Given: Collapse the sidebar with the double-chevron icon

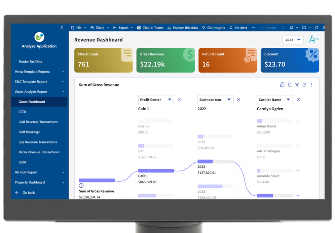Looking at the screenshot, I should click(62, 28).
